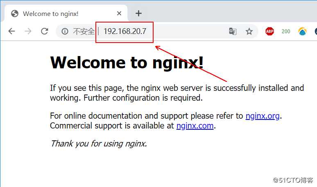This screenshot has width=317, height=187.
Task: Click the text Commercial support is available at
Action: 112,126
